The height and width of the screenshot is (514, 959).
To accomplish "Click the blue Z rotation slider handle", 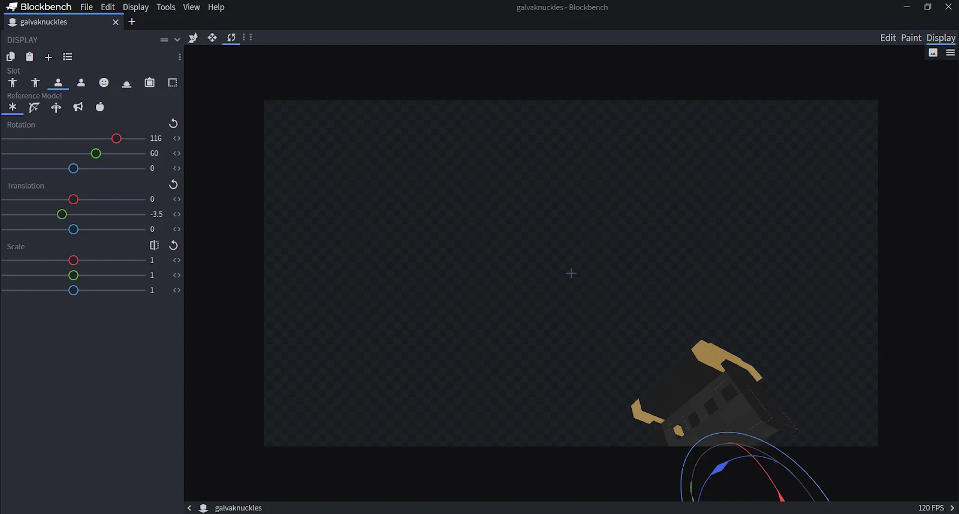I will pyautogui.click(x=73, y=169).
